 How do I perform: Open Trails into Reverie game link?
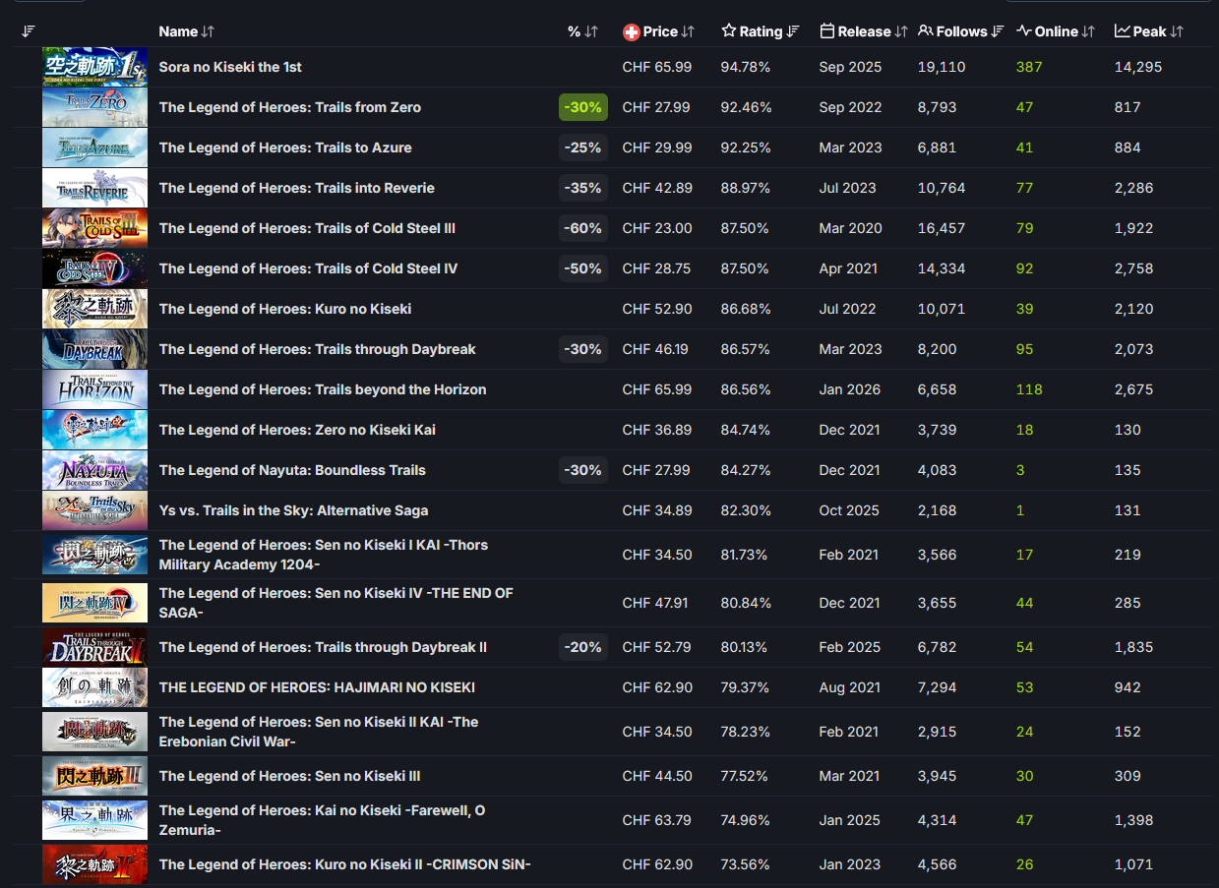[297, 188]
